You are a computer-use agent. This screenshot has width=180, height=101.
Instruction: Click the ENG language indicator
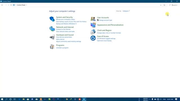[164, 99]
